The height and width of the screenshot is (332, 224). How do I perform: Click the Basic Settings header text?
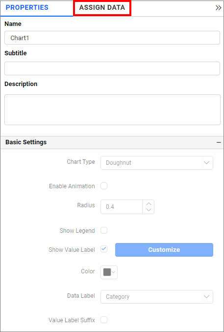[26, 142]
